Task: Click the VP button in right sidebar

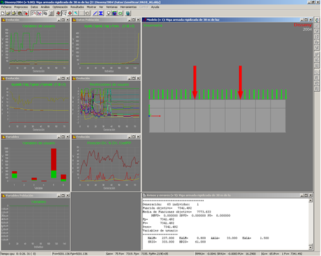Action: point(316,54)
